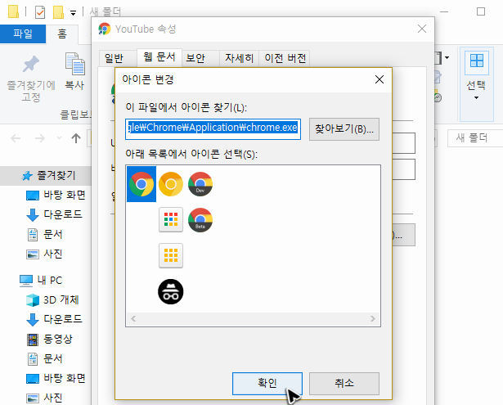This screenshot has width=503, height=405.
Task: Open 문서 under 내 PC
Action: (x=45, y=359)
